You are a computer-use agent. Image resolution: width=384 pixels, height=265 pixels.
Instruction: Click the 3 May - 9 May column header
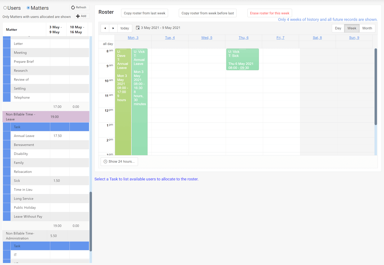(56, 29)
